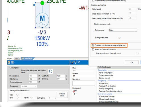Click the 'Soil temperature: 20°C' note
The height and width of the screenshot is (107, 141).
tap(15, 51)
